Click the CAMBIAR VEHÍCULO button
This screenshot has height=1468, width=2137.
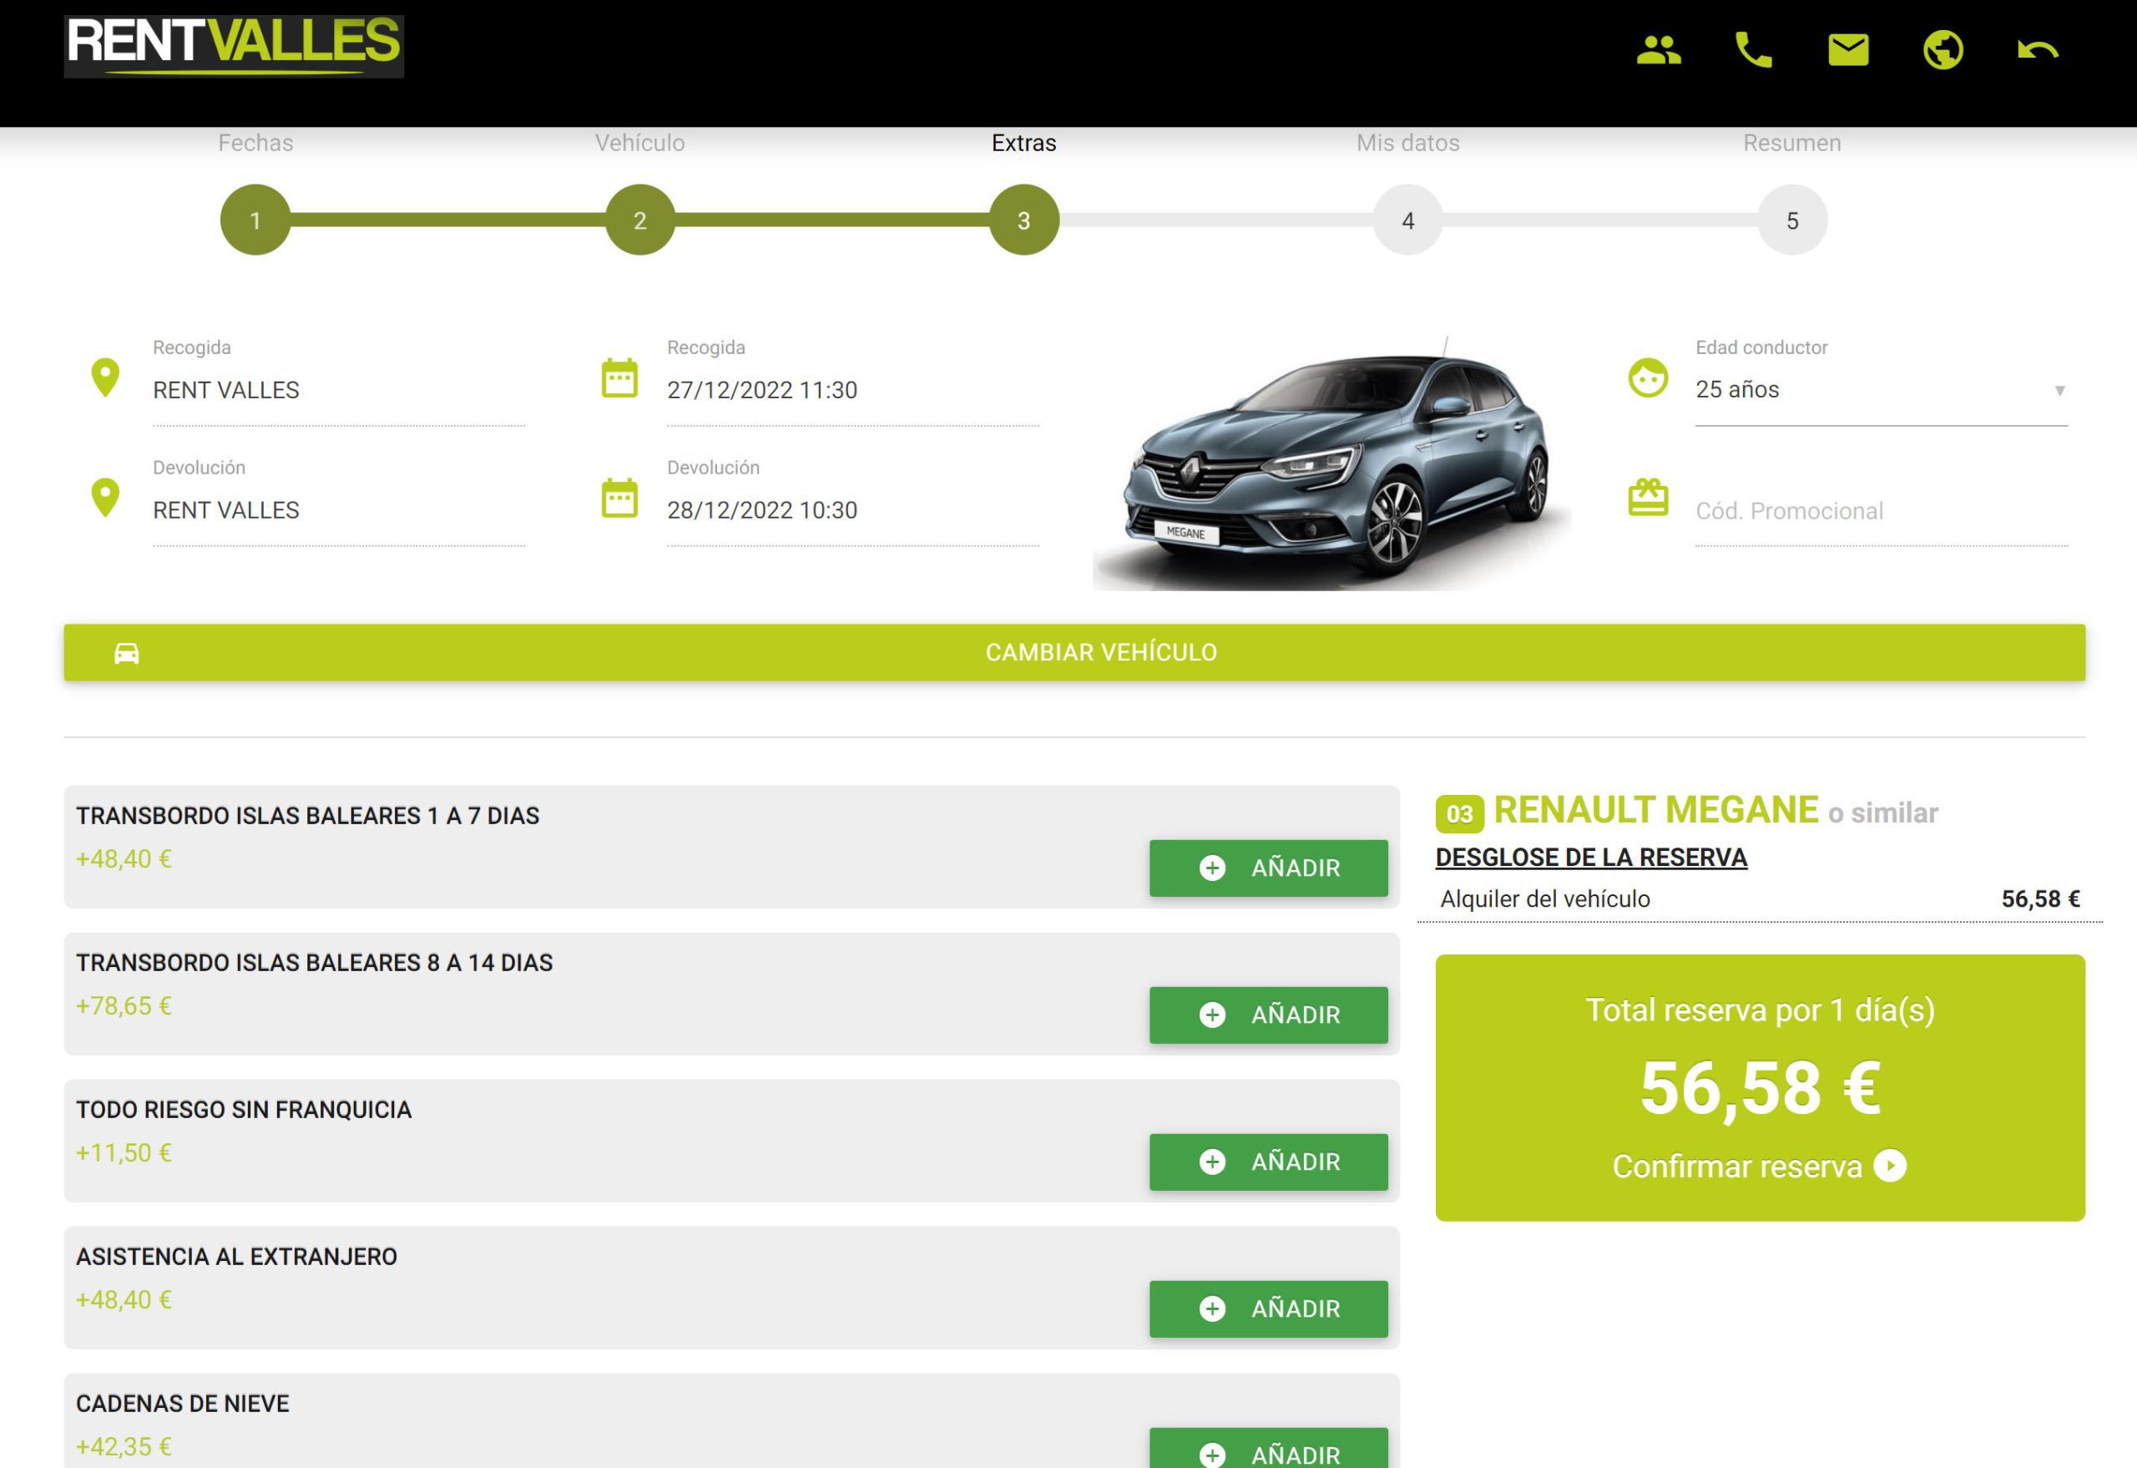pos(1074,653)
